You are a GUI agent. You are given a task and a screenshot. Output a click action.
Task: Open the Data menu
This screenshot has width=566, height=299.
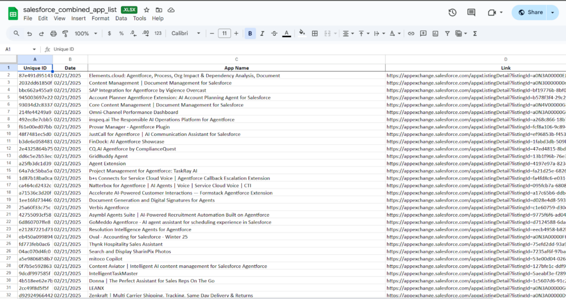coord(121,18)
